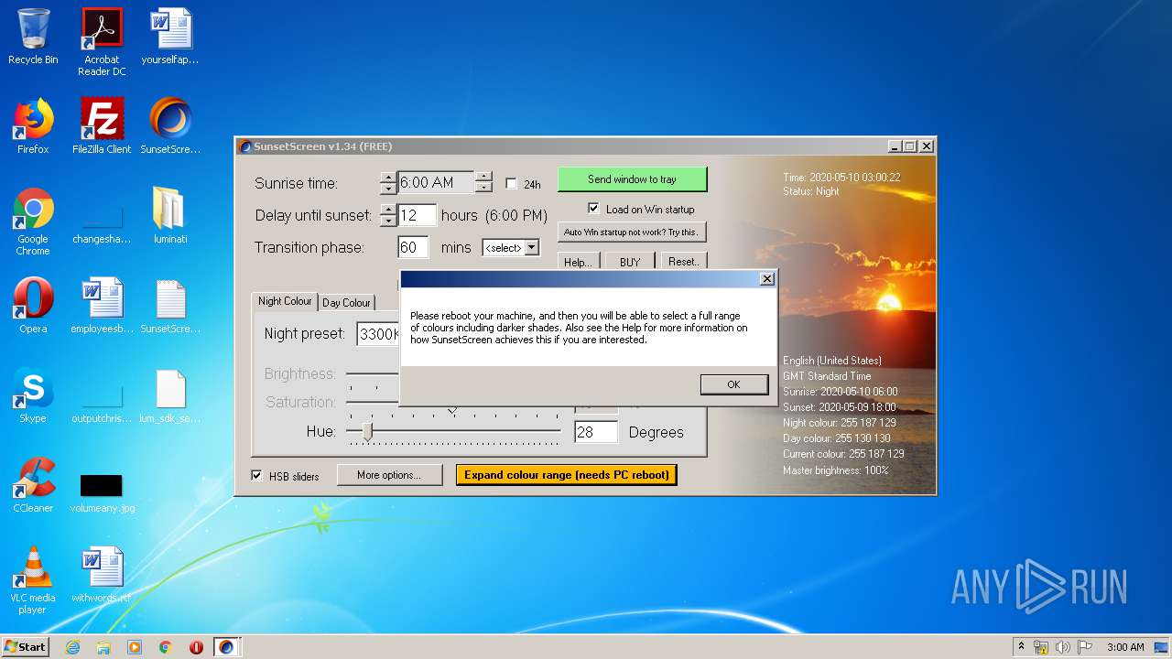Open the Help button
Screen dimensions: 1172x659
point(578,262)
